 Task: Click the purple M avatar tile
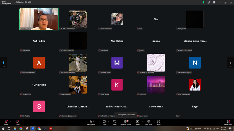click(117, 63)
